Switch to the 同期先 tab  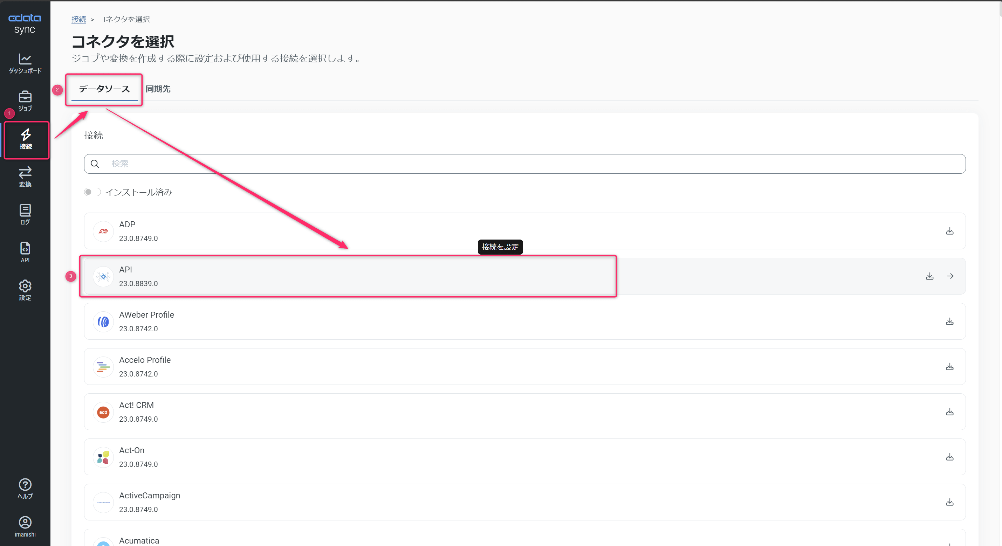pos(158,89)
